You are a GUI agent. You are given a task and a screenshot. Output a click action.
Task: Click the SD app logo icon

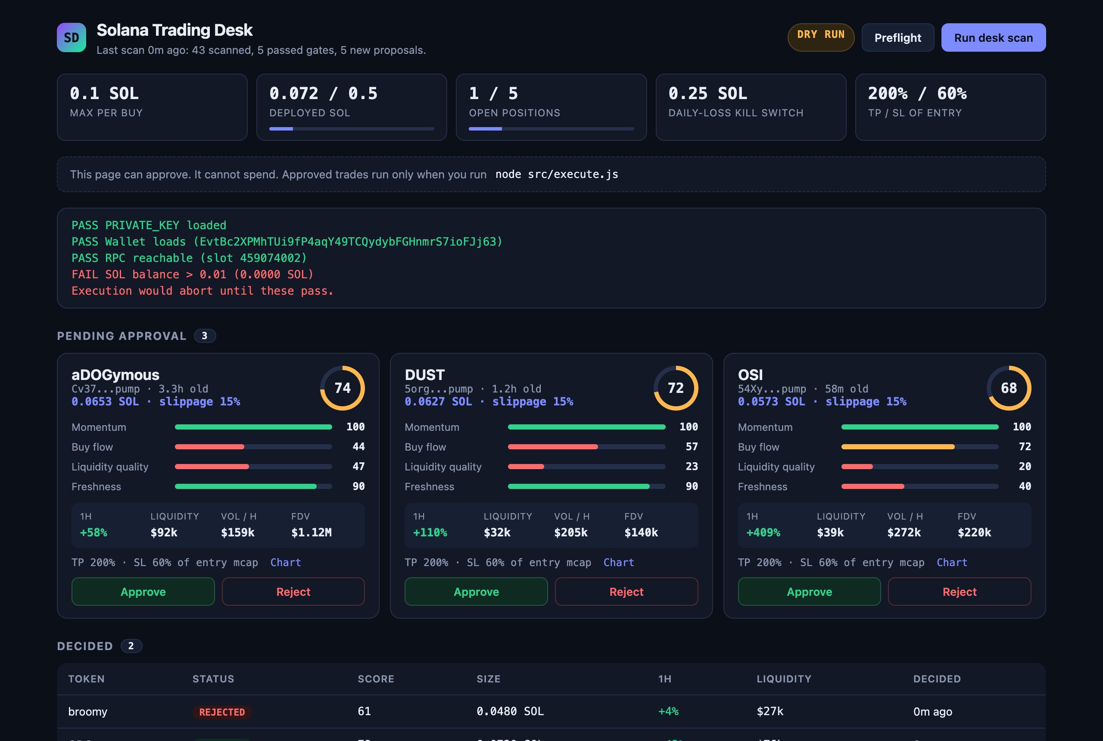pyautogui.click(x=72, y=37)
